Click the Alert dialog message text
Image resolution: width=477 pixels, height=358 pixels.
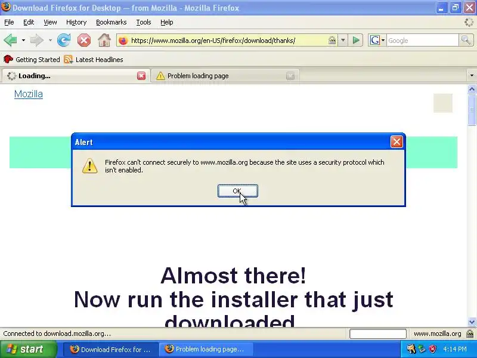(x=244, y=166)
